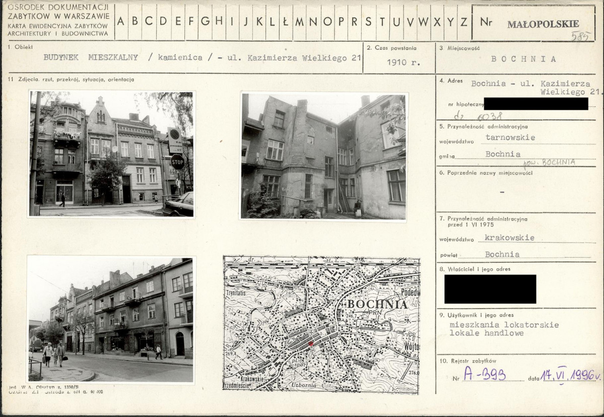Click the województwo krakowskie entry
The width and height of the screenshot is (604, 417).
[x=509, y=238]
